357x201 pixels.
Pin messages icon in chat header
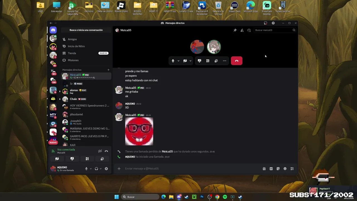(x=235, y=30)
